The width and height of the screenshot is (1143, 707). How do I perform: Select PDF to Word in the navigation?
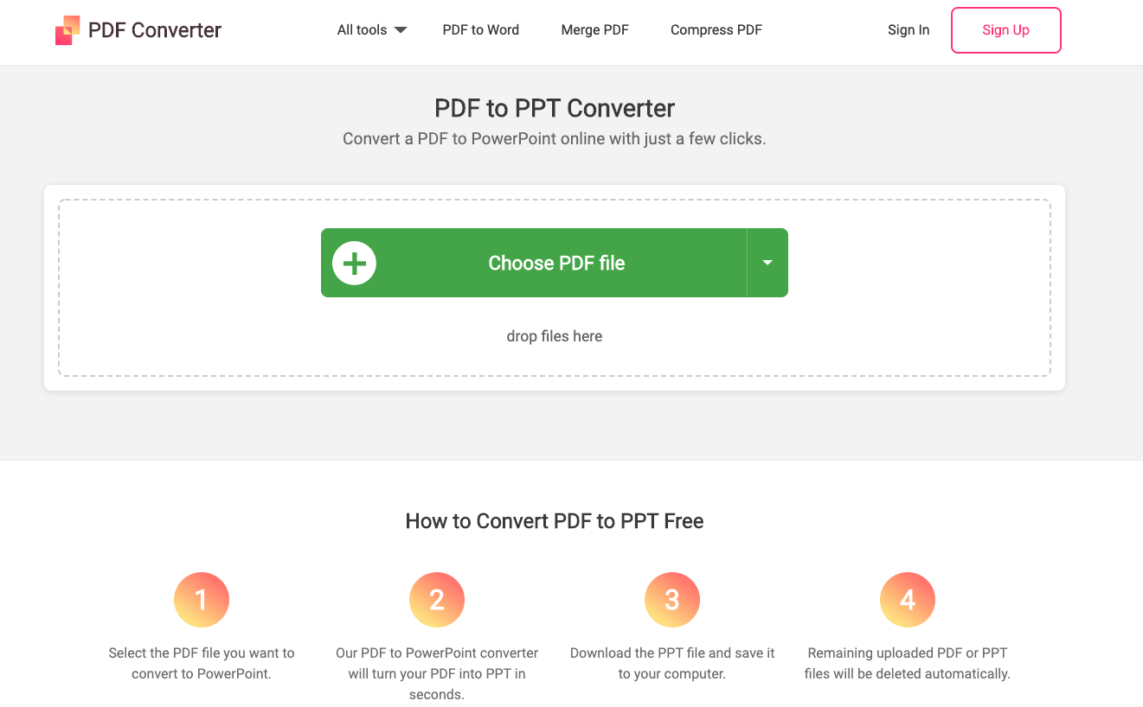[x=480, y=29]
